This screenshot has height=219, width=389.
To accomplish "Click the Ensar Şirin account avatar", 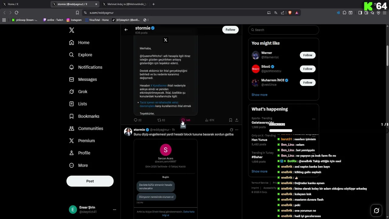I will [73, 210].
